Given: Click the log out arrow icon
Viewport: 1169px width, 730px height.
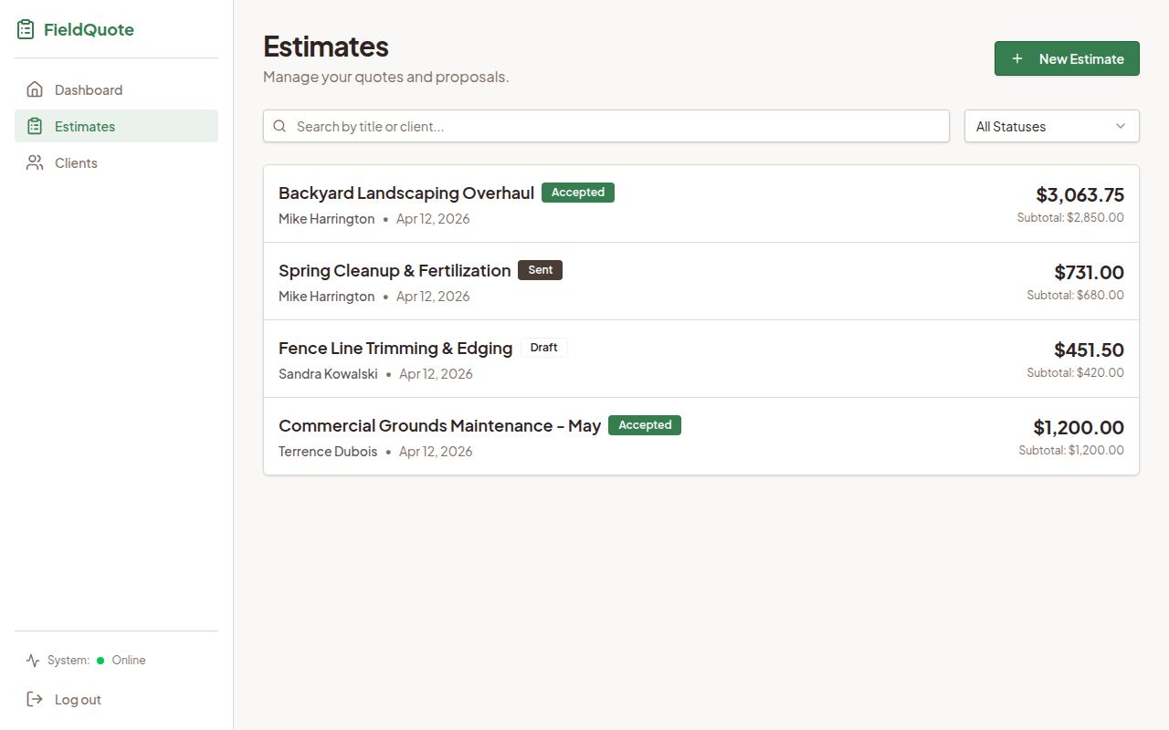Looking at the screenshot, I should tap(34, 699).
